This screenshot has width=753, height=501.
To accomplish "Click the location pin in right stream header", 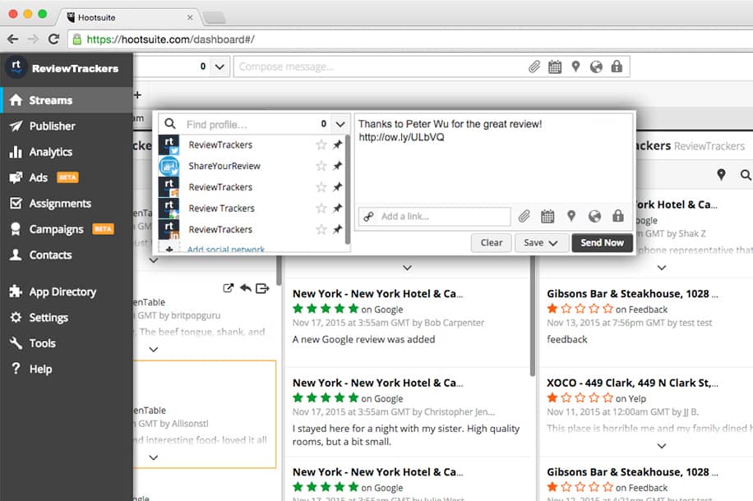I will coord(721,175).
